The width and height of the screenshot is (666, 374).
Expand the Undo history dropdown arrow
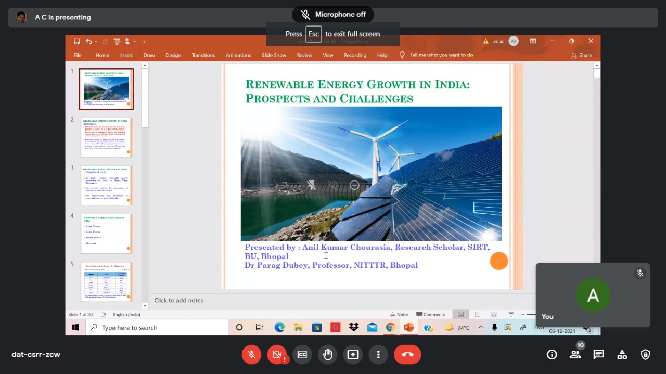tap(96, 42)
